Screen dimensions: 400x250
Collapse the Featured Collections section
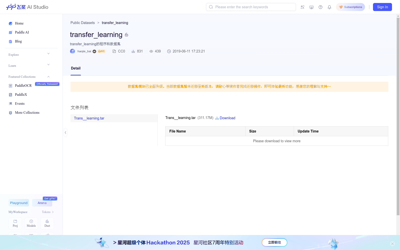click(x=48, y=77)
